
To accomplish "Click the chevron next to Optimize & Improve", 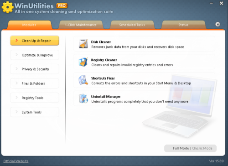I will pyautogui.click(x=16, y=55).
